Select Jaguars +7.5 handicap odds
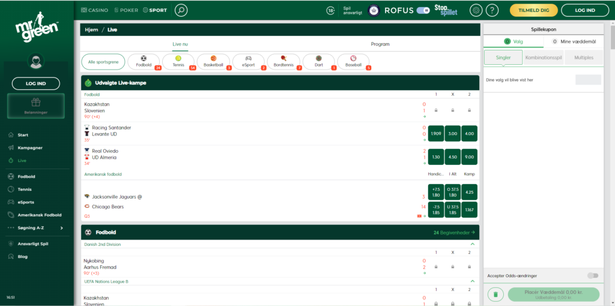The width and height of the screenshot is (615, 306). 436,192
